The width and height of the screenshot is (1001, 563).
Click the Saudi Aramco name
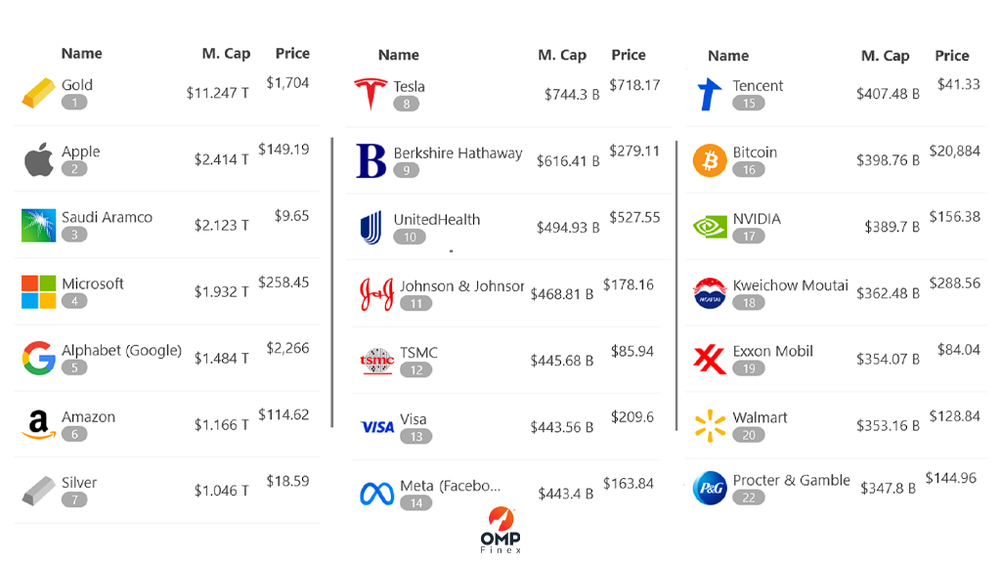coord(107,217)
